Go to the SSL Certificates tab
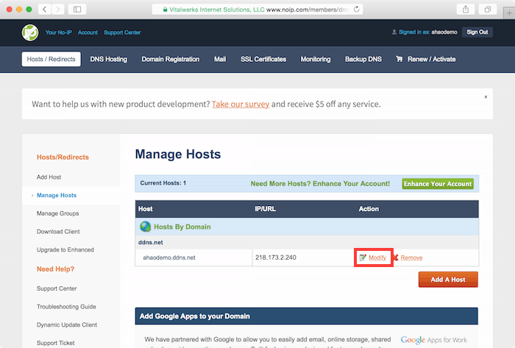 tap(263, 59)
